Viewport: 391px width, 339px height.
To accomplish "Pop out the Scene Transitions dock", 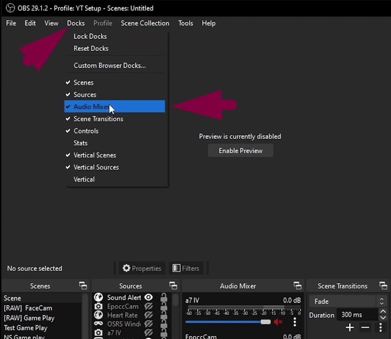I will [x=383, y=286].
